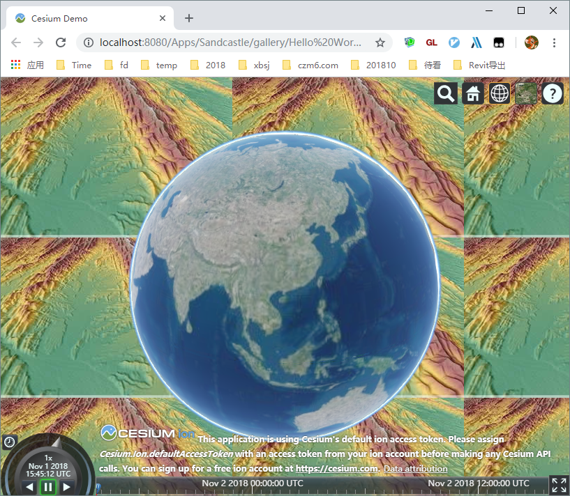
Task: Click the 1x speed multiplier label
Action: coord(48,458)
